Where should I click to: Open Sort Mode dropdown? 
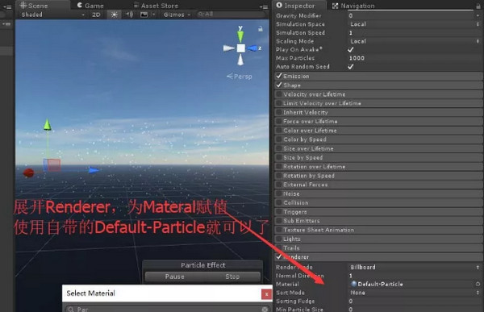click(x=415, y=293)
